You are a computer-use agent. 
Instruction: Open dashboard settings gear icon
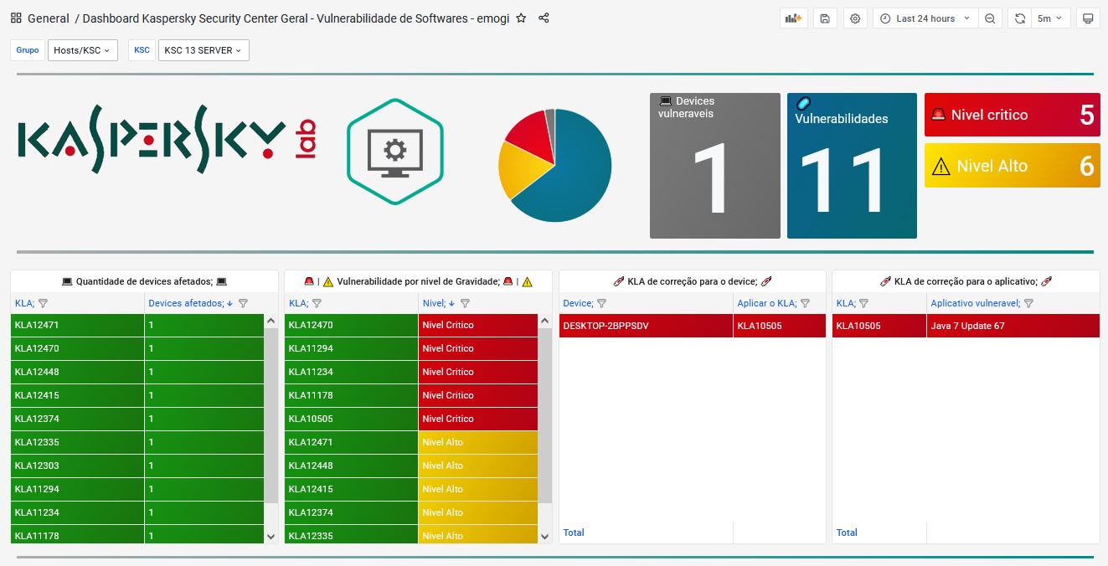coord(855,18)
